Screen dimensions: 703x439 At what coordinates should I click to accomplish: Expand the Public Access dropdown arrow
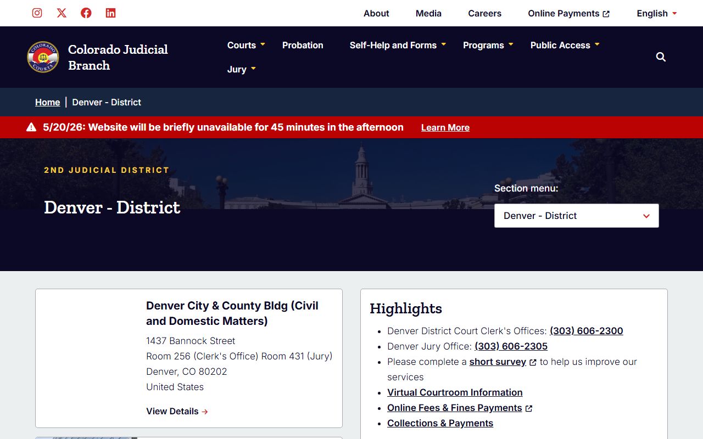pyautogui.click(x=597, y=44)
